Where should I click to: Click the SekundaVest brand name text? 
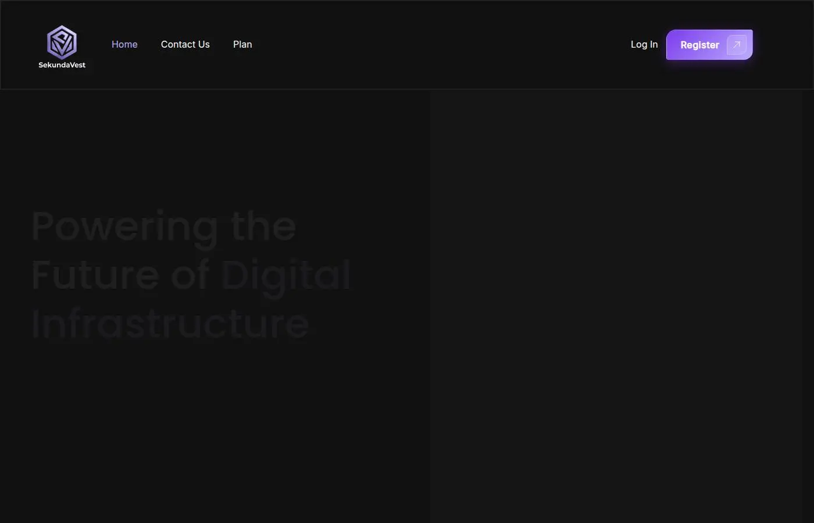pos(62,65)
